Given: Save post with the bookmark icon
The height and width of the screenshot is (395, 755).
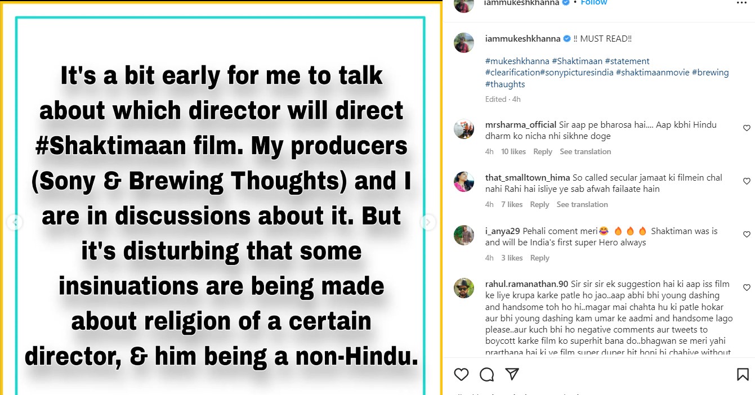Looking at the screenshot, I should [x=743, y=374].
